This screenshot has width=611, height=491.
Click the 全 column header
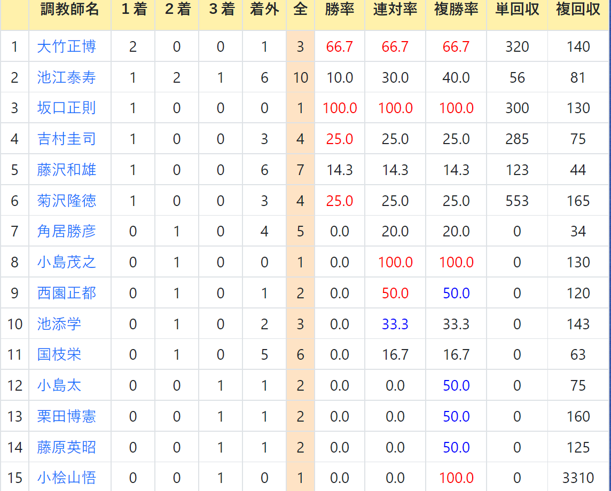click(301, 10)
